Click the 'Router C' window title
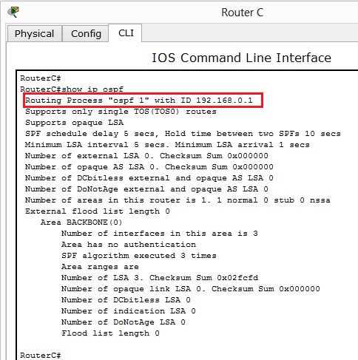 [x=242, y=13]
